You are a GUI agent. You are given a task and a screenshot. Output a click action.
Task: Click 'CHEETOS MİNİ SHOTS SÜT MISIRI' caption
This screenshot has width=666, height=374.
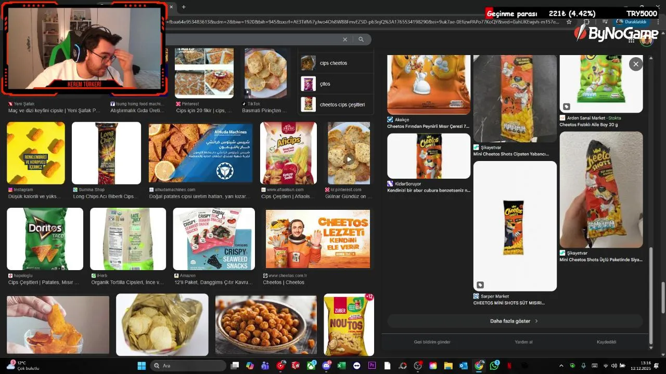[509, 303]
